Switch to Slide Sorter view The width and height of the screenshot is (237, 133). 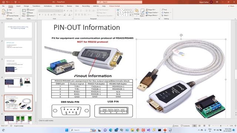point(200,126)
